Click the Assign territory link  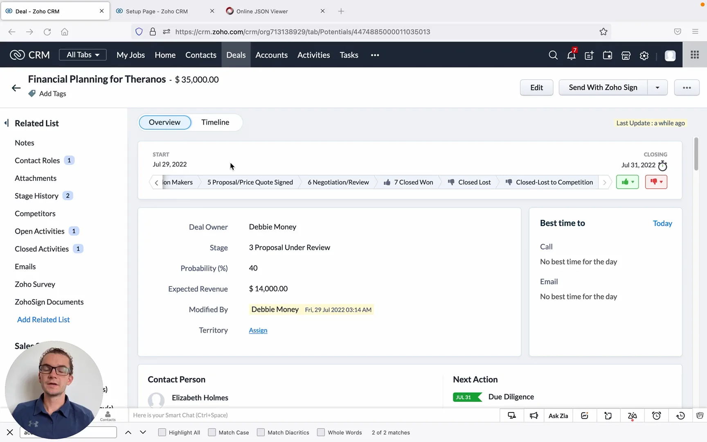click(x=258, y=330)
